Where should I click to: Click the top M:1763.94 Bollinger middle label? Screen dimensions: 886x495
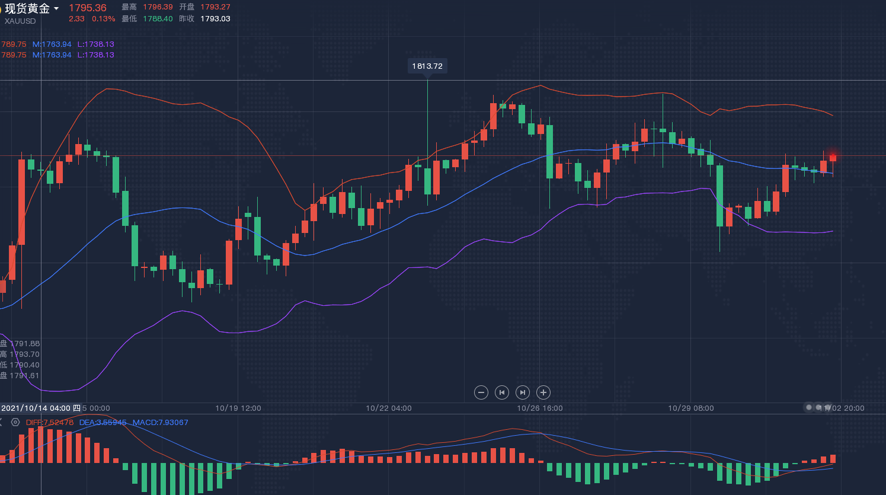coord(52,44)
